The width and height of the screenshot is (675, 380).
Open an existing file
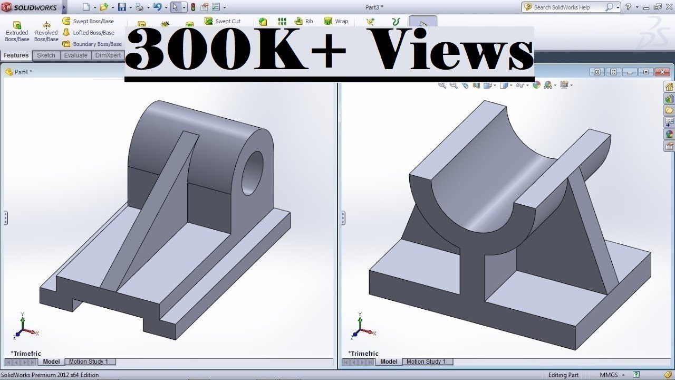click(x=104, y=7)
